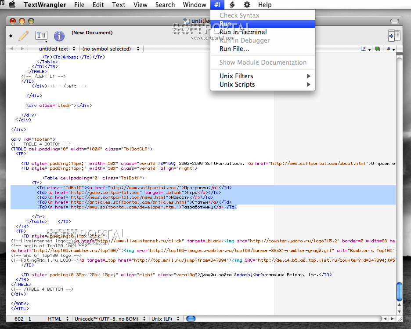Open the gear menu in menu bar
The width and height of the screenshot is (411, 329).
coord(247,5)
